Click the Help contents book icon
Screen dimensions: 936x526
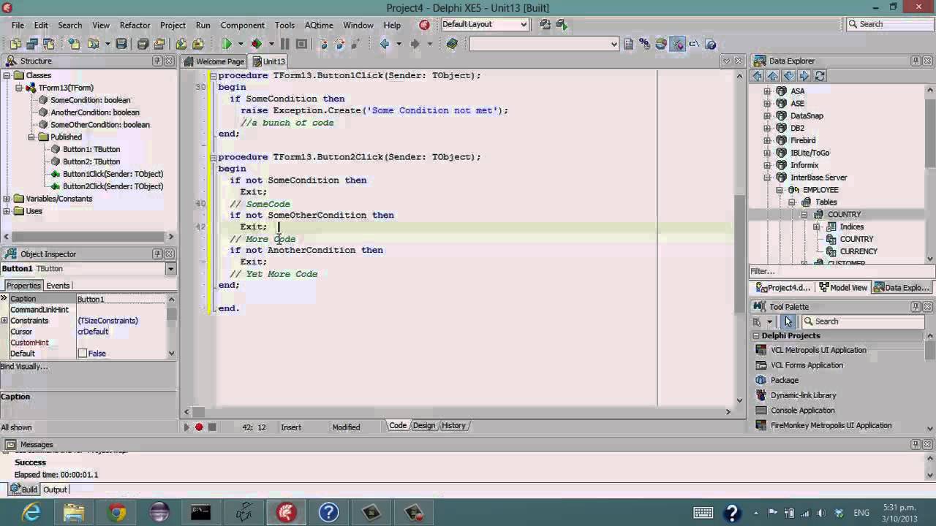click(452, 44)
